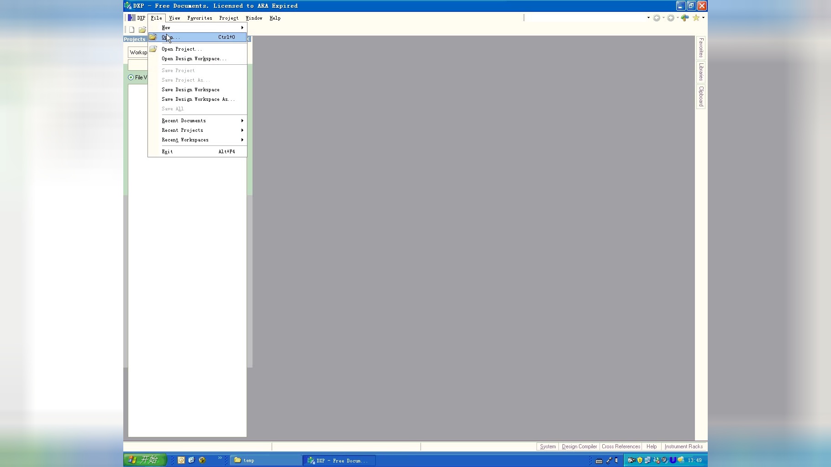Open the back history dropdown arrow
This screenshot has width=831, height=467.
tap(663, 18)
